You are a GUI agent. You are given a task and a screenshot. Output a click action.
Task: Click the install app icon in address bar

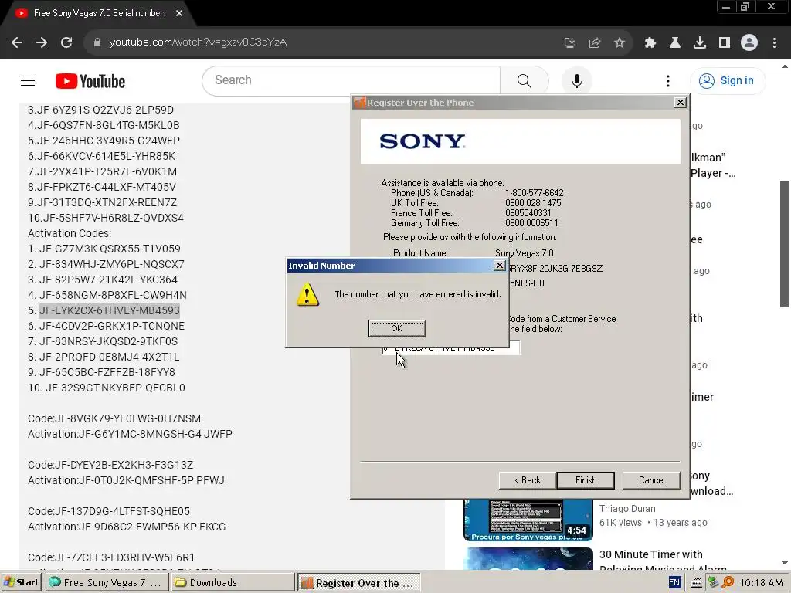570,43
